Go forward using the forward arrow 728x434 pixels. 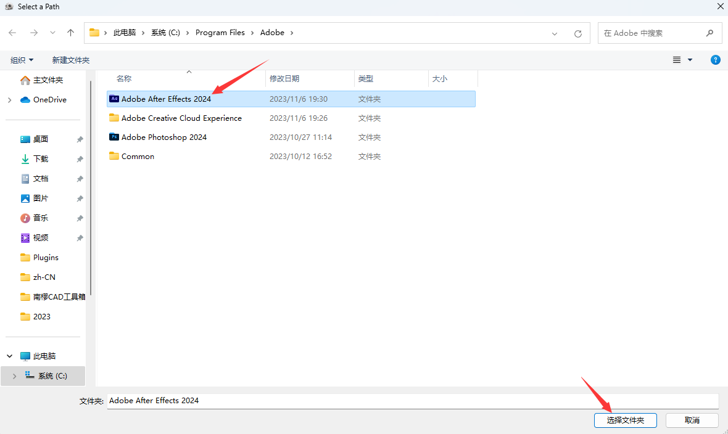pyautogui.click(x=34, y=33)
